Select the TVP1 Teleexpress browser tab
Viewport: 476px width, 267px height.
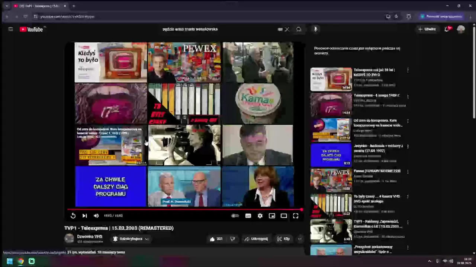click(x=39, y=6)
